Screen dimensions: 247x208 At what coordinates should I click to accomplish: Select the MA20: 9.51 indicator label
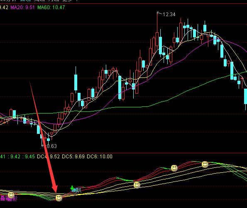[x=22, y=7]
